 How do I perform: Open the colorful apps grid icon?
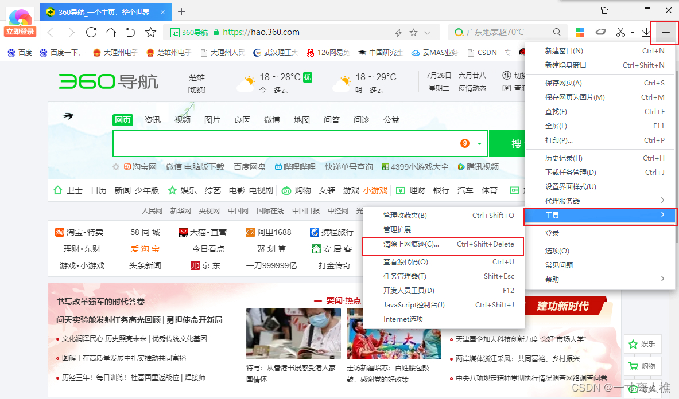click(x=580, y=32)
